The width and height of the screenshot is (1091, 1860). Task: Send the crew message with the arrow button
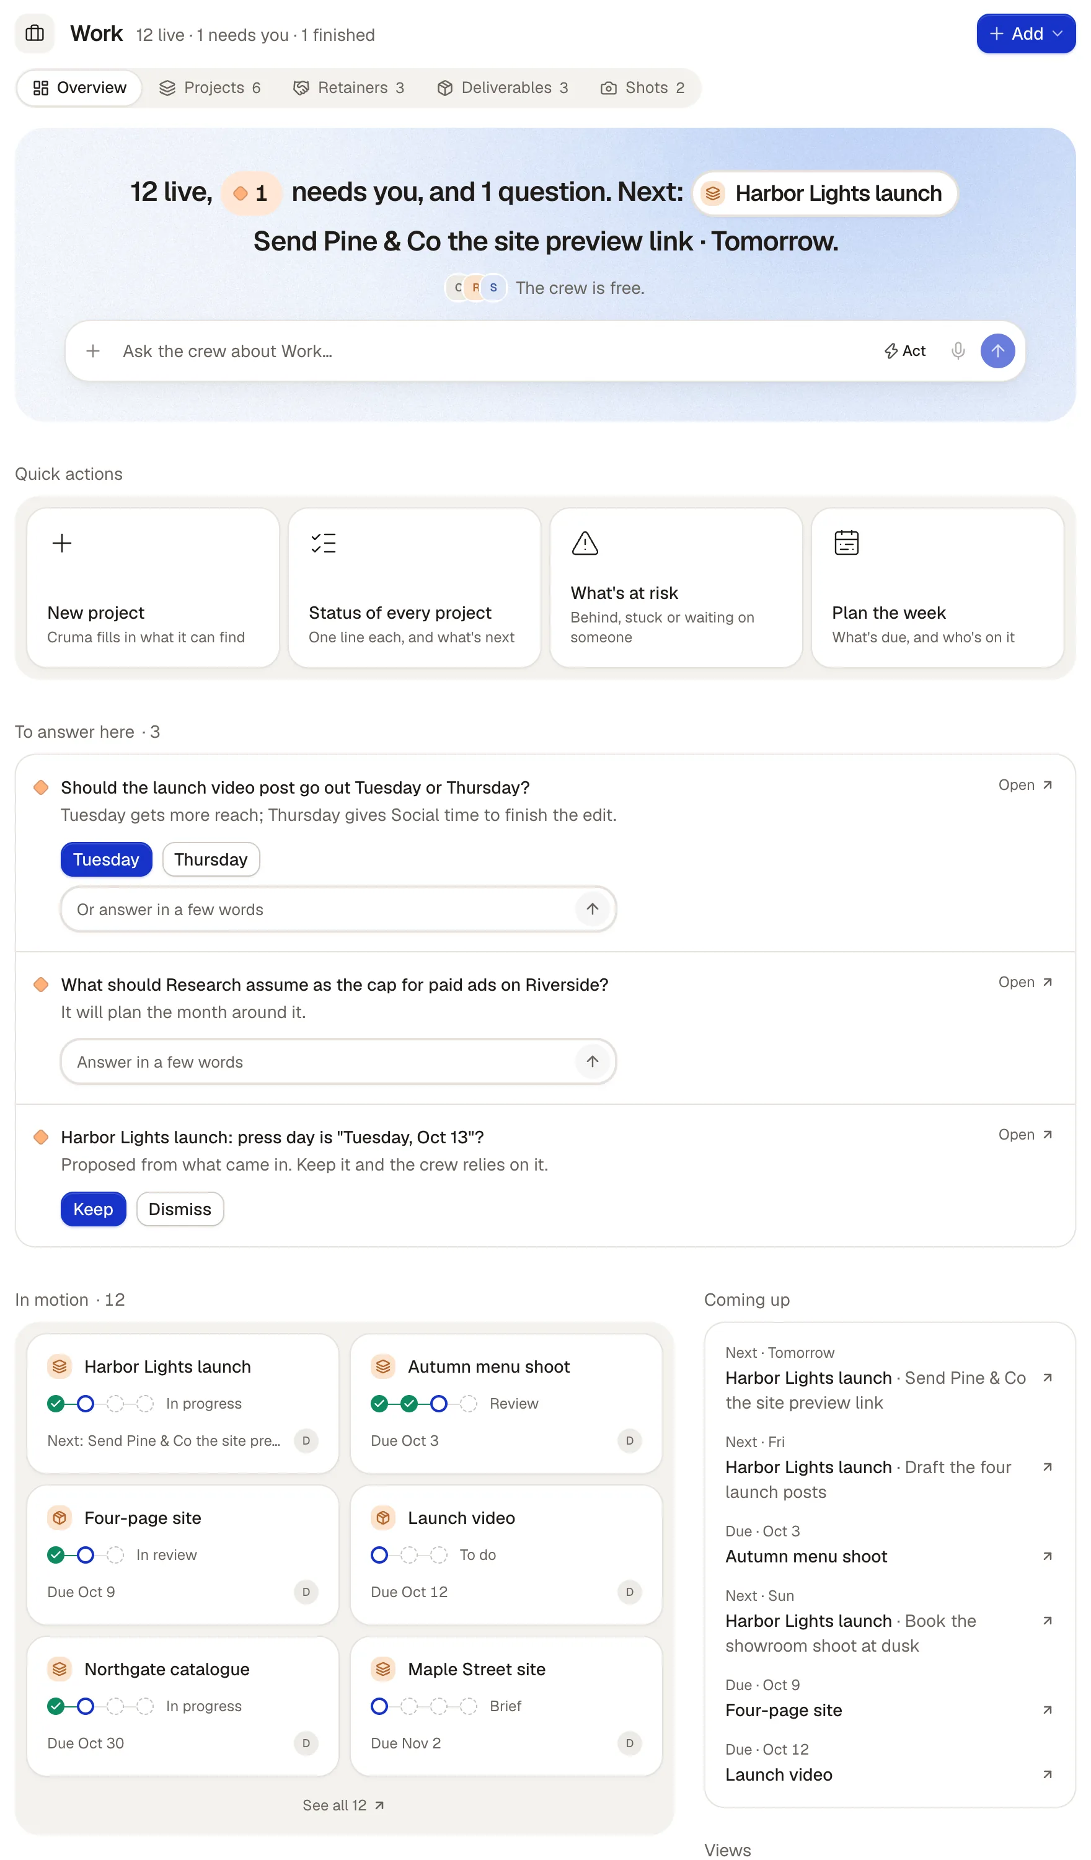pos(997,350)
